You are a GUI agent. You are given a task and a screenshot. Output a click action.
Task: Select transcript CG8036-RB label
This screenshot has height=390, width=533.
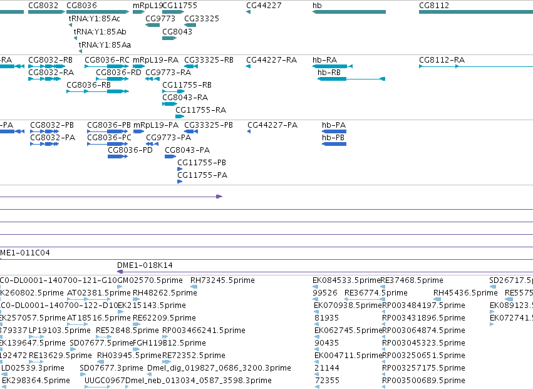[89, 85]
